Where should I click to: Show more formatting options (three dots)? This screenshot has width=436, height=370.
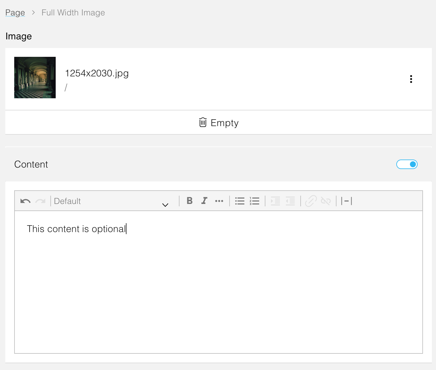coord(219,201)
